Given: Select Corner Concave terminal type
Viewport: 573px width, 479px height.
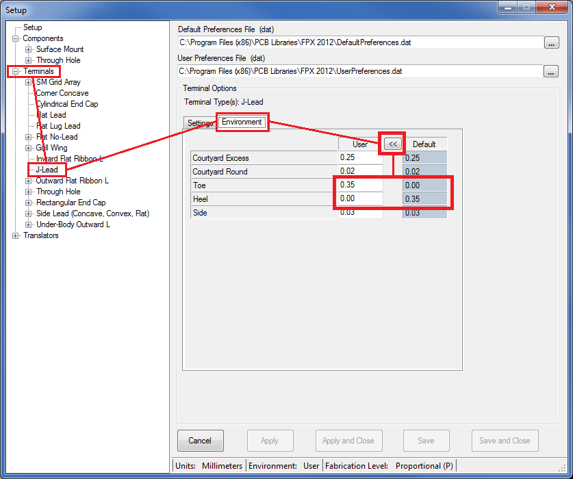Looking at the screenshot, I should (62, 93).
